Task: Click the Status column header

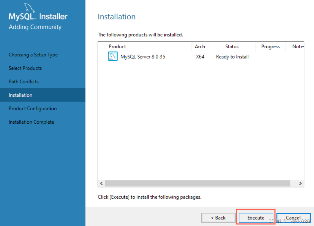Action: click(x=232, y=47)
